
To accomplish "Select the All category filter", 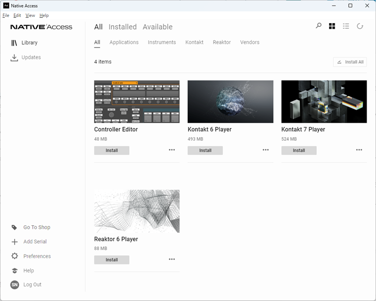I will tap(97, 42).
